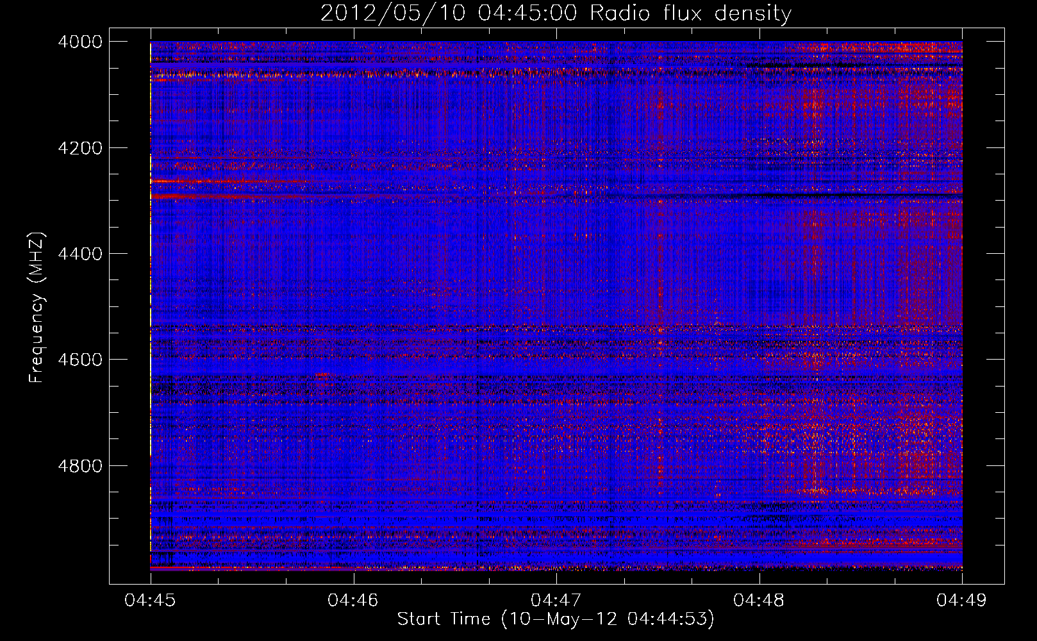Select the 4000 frequency tick label

click(x=80, y=42)
